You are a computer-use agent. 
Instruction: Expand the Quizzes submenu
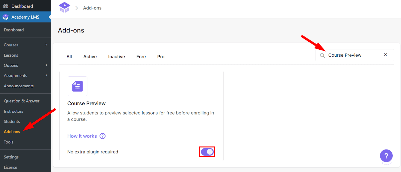[x=46, y=65]
